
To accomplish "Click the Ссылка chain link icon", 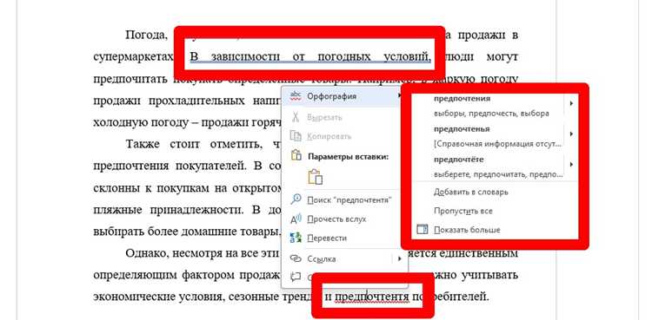I will tap(296, 258).
